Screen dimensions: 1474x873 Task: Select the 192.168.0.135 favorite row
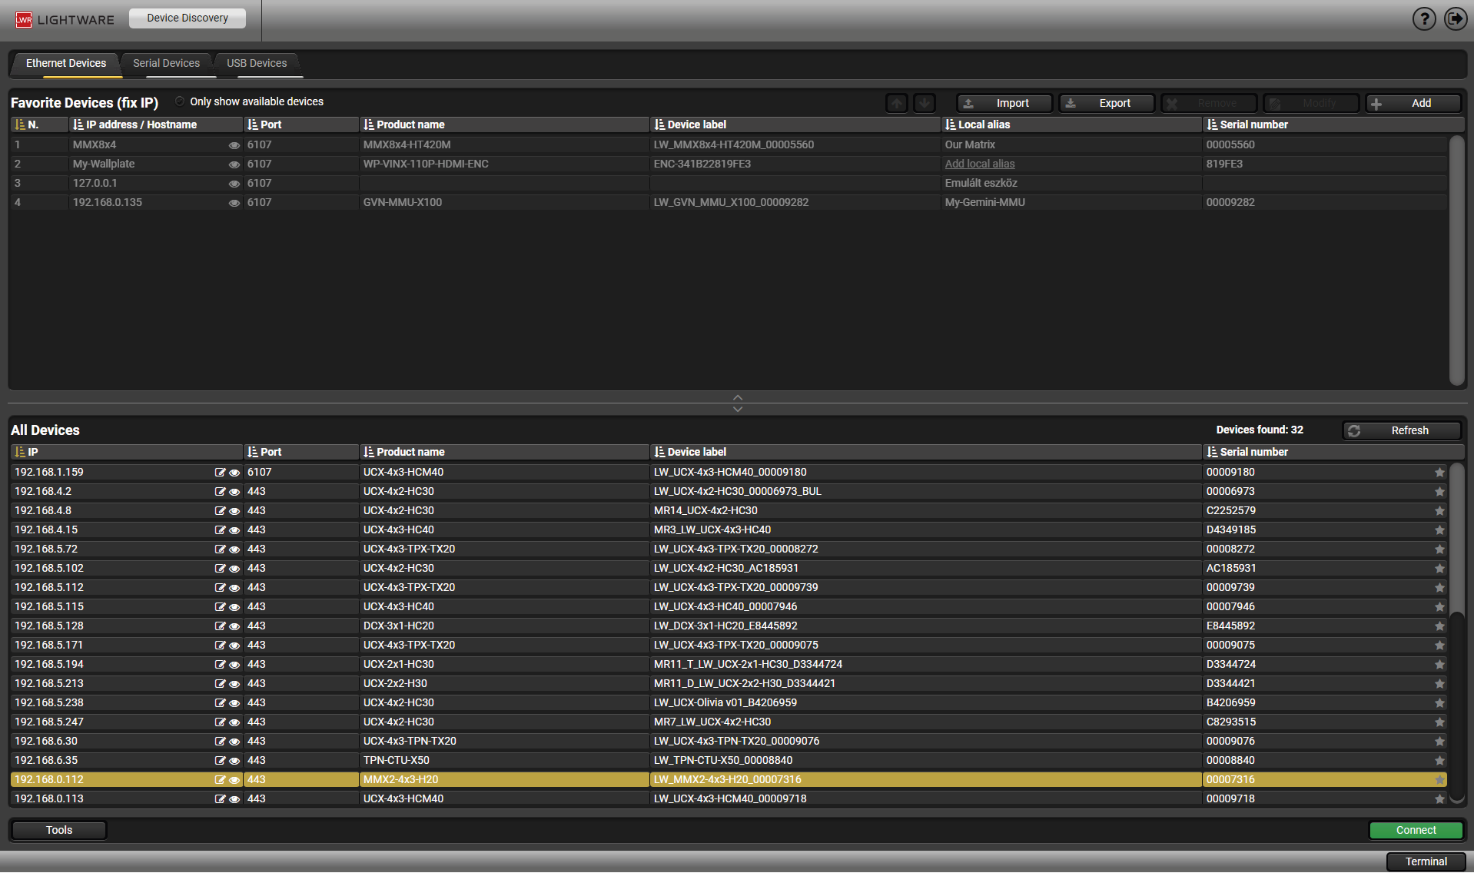(729, 203)
